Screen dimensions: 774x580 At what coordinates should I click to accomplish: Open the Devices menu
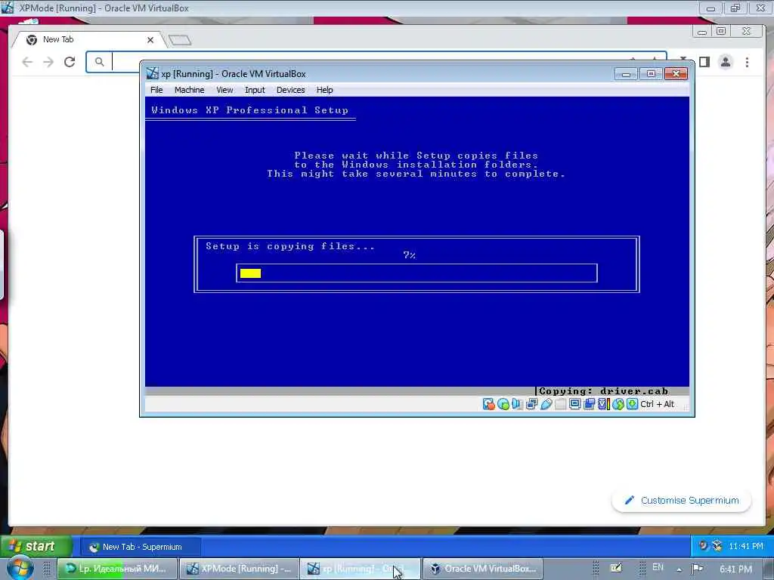(x=291, y=90)
